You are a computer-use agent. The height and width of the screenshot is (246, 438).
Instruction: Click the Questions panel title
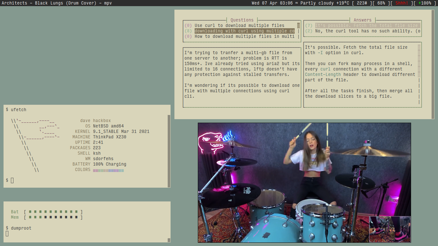pyautogui.click(x=242, y=20)
